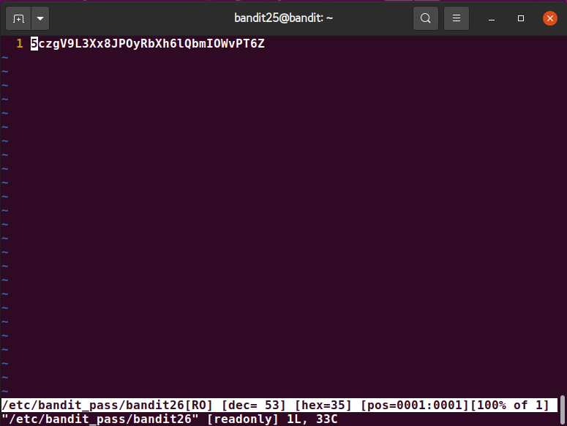Open the hamburger main menu
Viewport: 567px width, 426px height.
click(457, 18)
